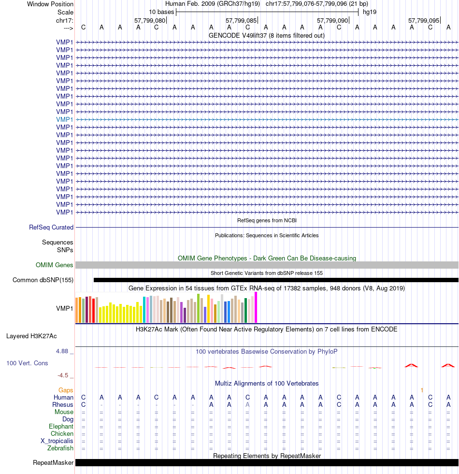Click the RefSeq Curated track label
The width and height of the screenshot is (459, 474).
(51, 227)
